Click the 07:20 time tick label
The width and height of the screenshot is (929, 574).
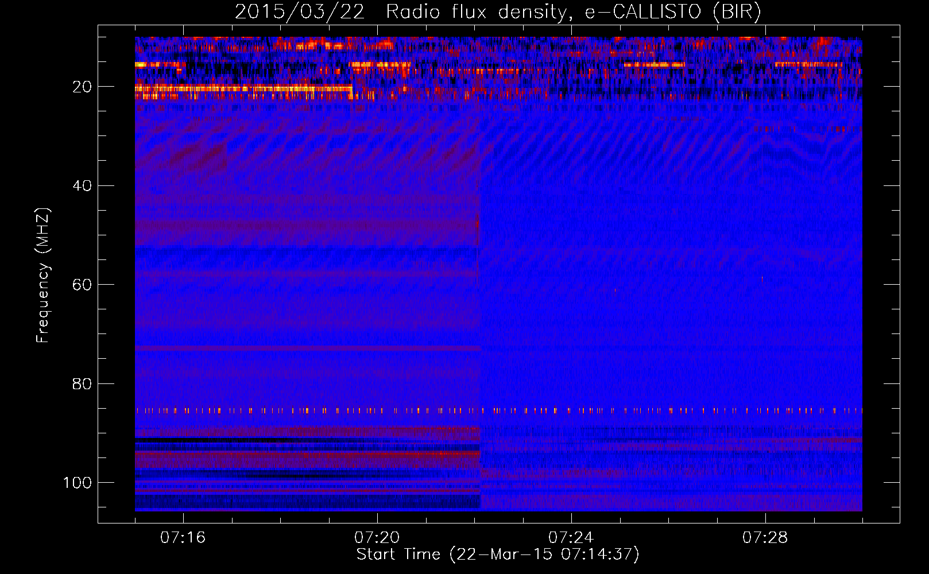[x=377, y=538]
